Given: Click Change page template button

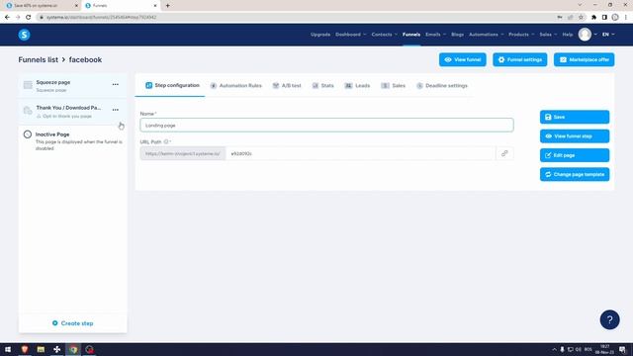Looking at the screenshot, I should coord(575,174).
